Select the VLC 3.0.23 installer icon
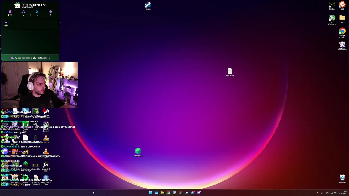The height and width of the screenshot is (196, 349). (46, 139)
